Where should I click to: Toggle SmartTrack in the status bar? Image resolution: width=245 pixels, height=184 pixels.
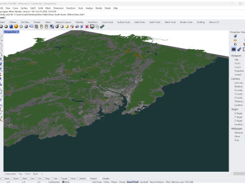tap(133, 182)
